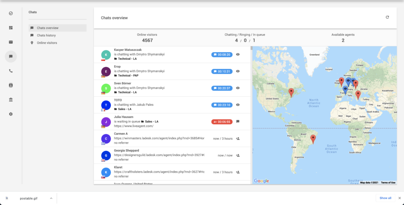Invite Carmen A to chat icon
The width and height of the screenshot is (404, 205).
(x=238, y=139)
